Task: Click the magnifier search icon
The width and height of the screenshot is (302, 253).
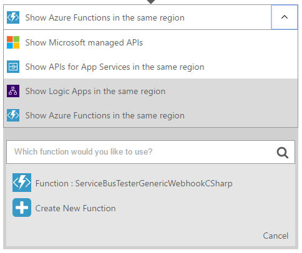Action: click(282, 153)
